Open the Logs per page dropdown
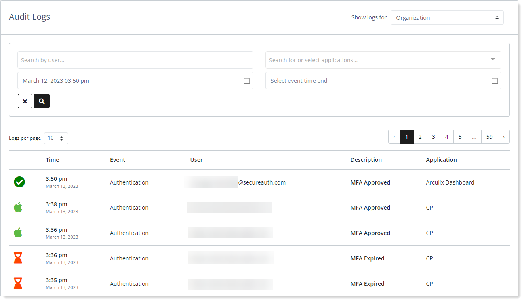The image size is (524, 302). coord(56,138)
